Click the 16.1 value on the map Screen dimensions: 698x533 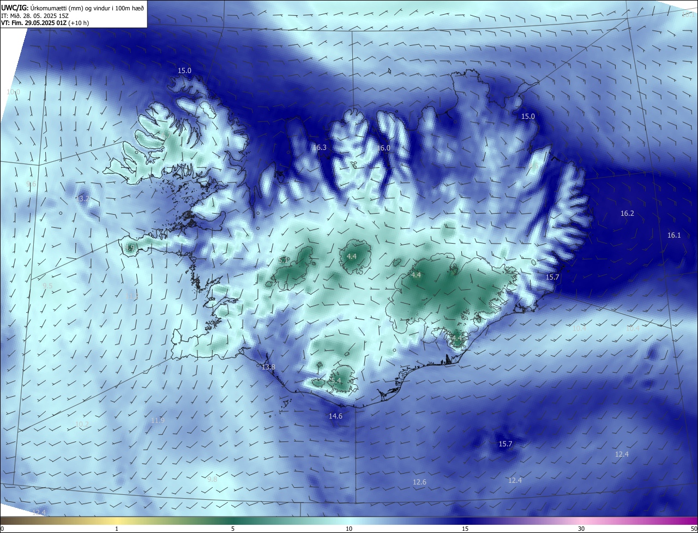tap(675, 235)
